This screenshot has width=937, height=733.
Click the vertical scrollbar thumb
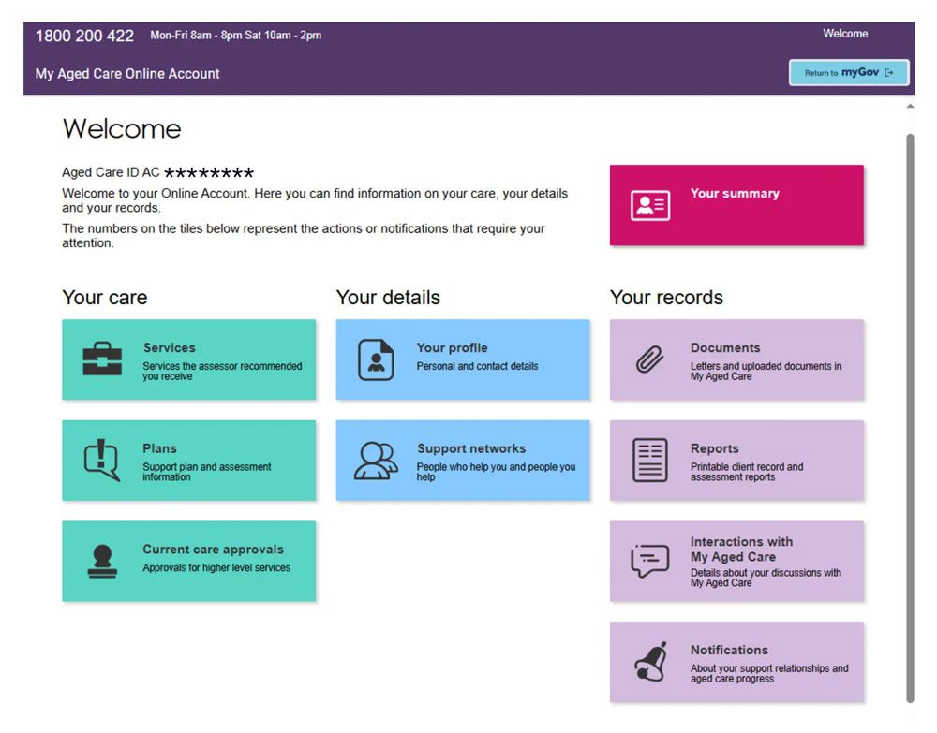(x=910, y=418)
